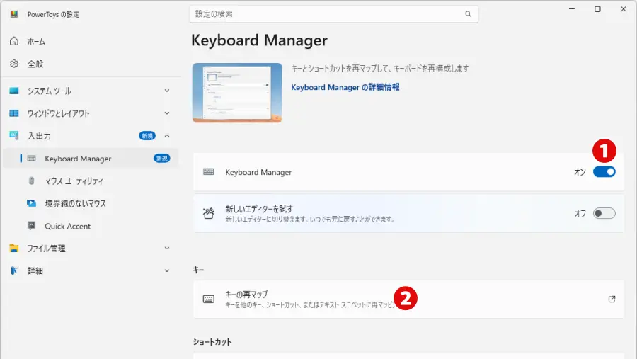Screen dimensions: 637x359
Task: Turn off the Keyboard Manager toggle
Action: tap(604, 172)
